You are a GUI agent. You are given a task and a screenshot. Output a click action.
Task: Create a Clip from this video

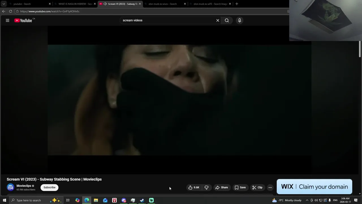257,187
